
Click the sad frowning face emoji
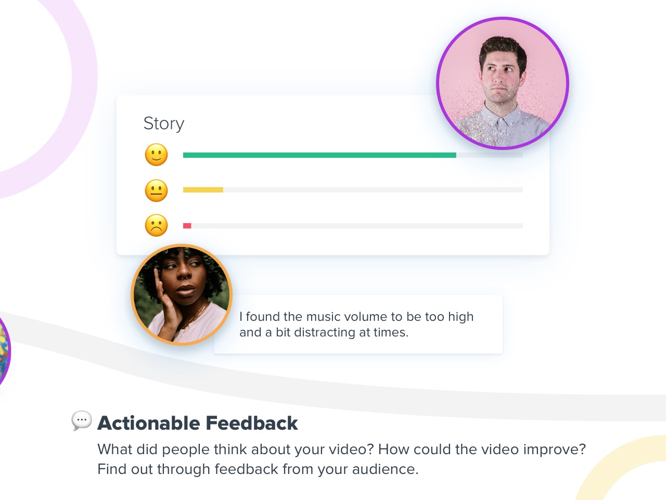click(x=156, y=226)
